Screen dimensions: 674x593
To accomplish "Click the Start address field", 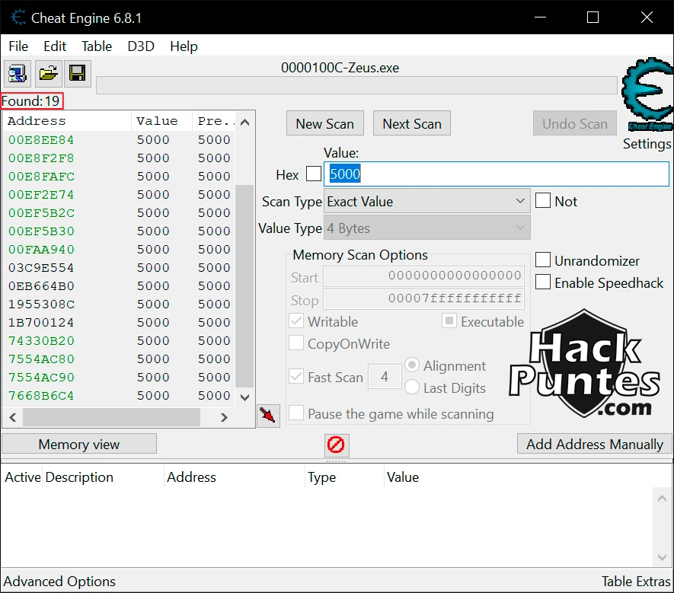I will (x=424, y=276).
